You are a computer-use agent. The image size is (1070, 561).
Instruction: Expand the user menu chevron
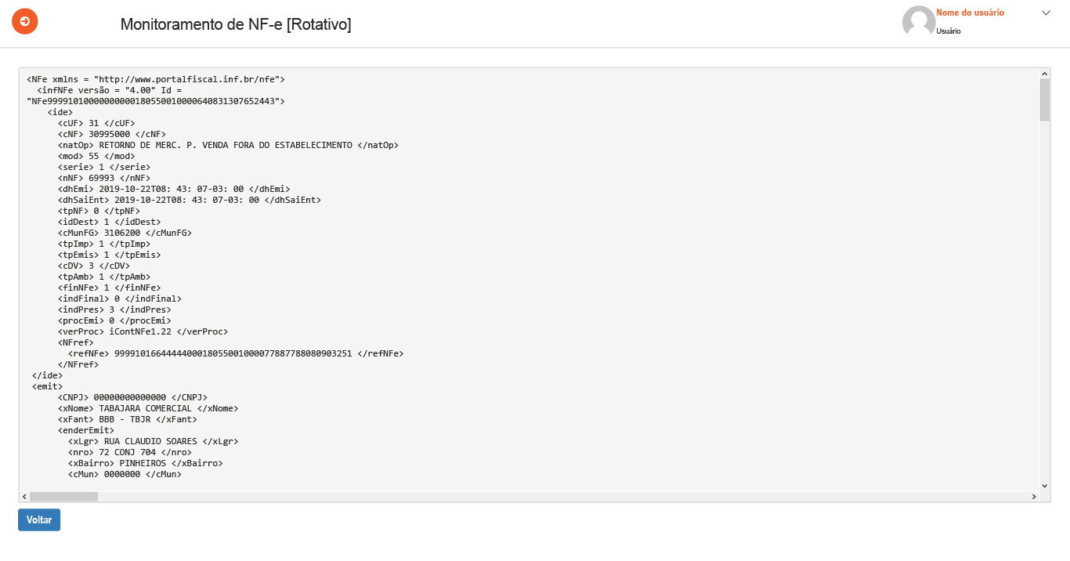pyautogui.click(x=1046, y=13)
